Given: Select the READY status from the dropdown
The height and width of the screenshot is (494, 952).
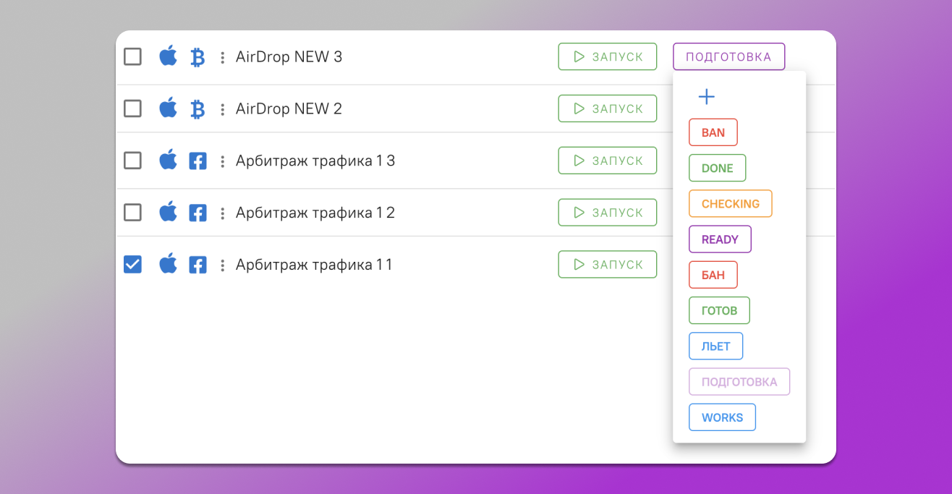Looking at the screenshot, I should click(x=720, y=239).
